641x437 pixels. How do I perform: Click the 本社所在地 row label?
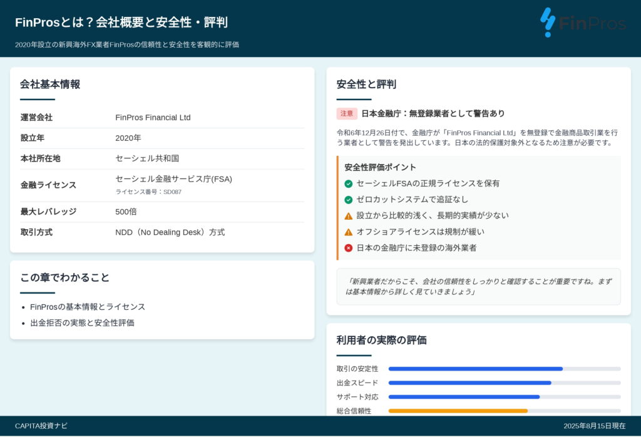point(40,158)
